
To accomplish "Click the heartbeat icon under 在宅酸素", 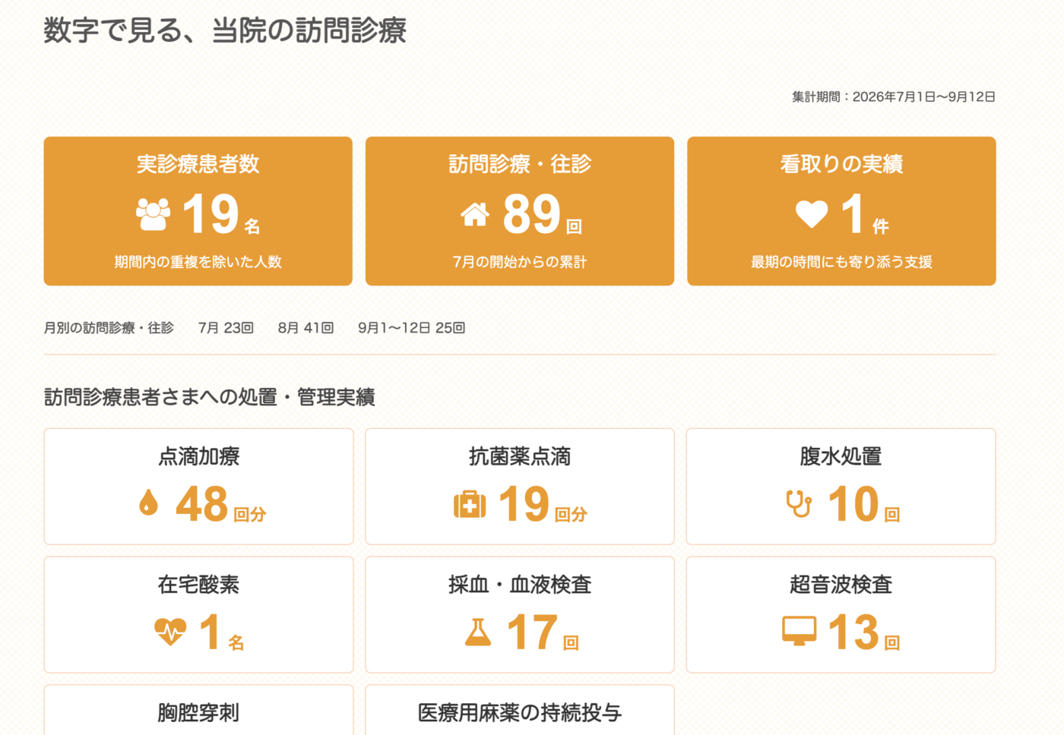I will (x=170, y=631).
